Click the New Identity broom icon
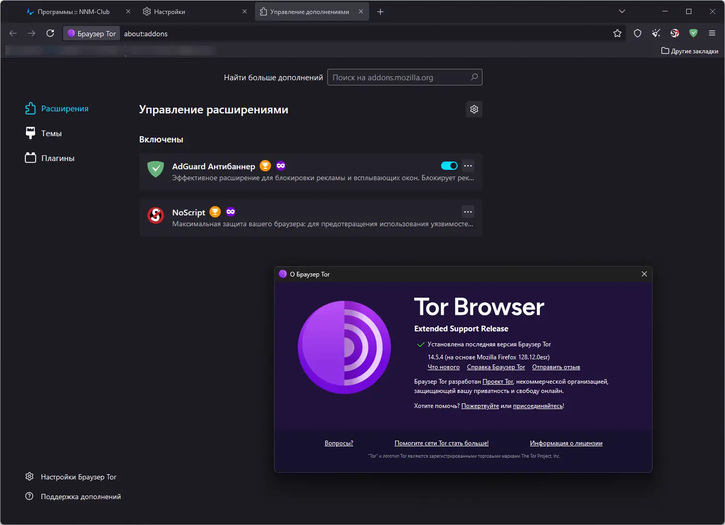This screenshot has width=725, height=525. click(656, 33)
